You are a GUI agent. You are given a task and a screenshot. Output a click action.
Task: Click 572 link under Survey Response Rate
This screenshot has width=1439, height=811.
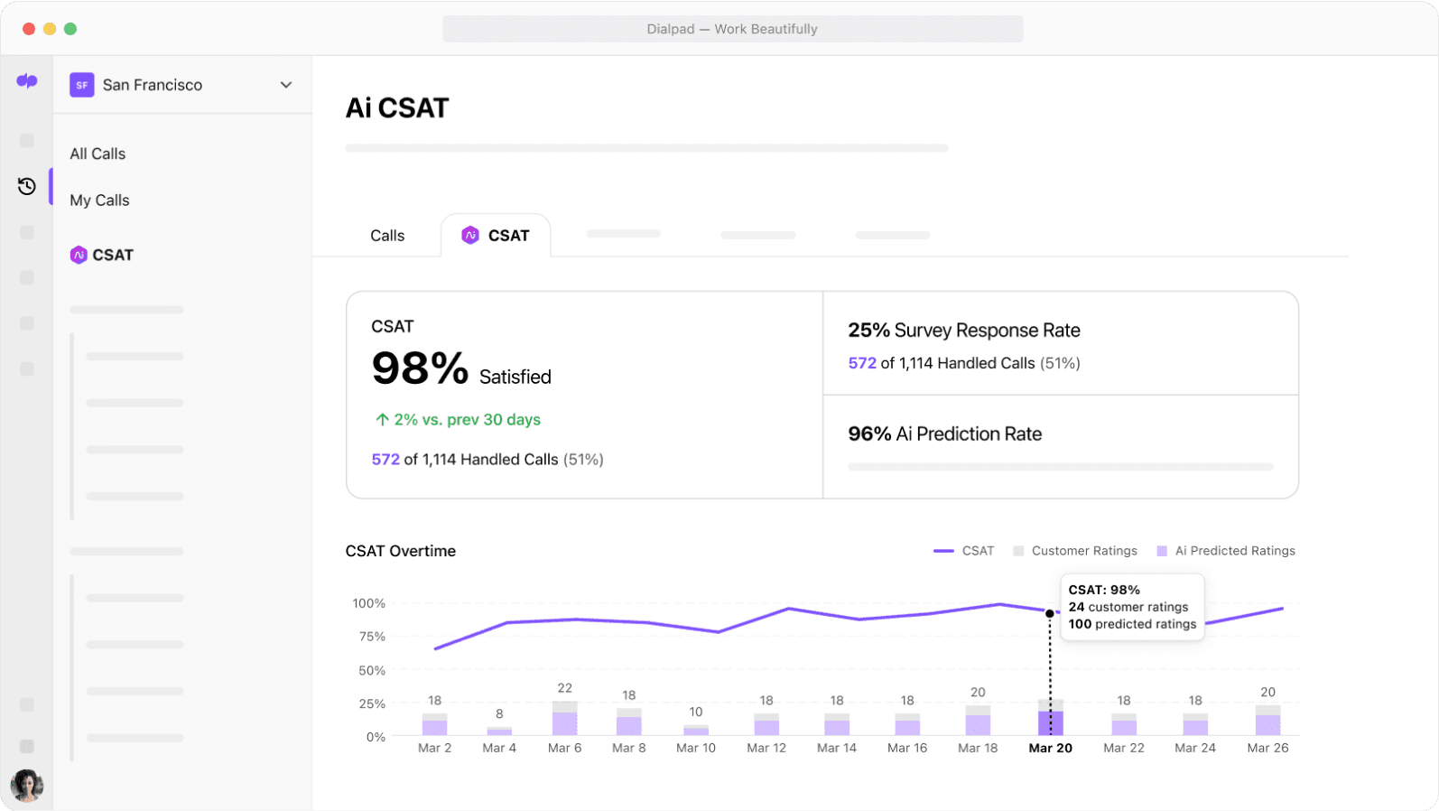pos(862,363)
